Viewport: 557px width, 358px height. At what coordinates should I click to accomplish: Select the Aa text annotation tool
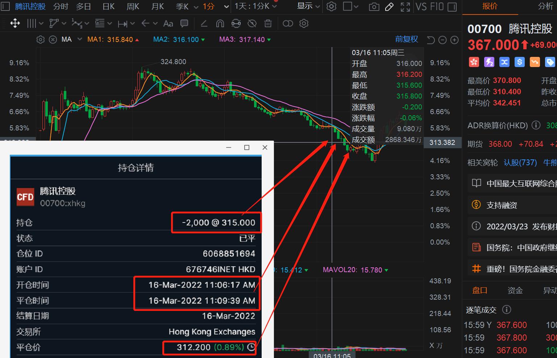click(168, 23)
